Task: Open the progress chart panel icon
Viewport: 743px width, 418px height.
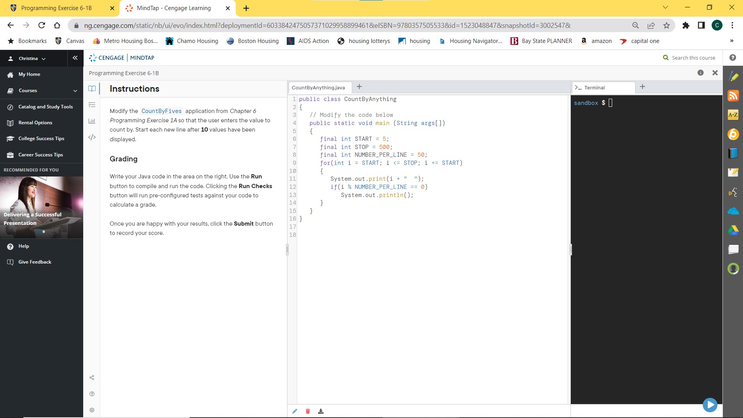Action: [92, 121]
